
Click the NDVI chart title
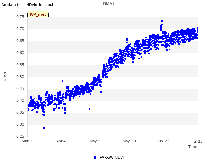click(108, 3)
